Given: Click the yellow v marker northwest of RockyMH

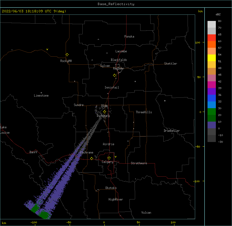Looking at the screenshot, I should pos(47,49).
